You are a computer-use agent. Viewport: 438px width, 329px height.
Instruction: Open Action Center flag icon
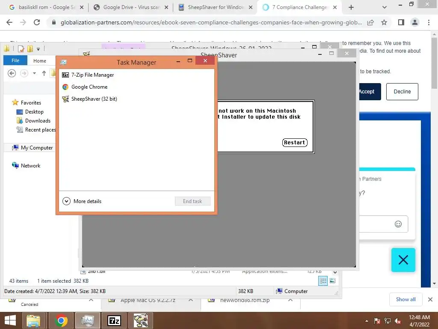click(x=377, y=321)
